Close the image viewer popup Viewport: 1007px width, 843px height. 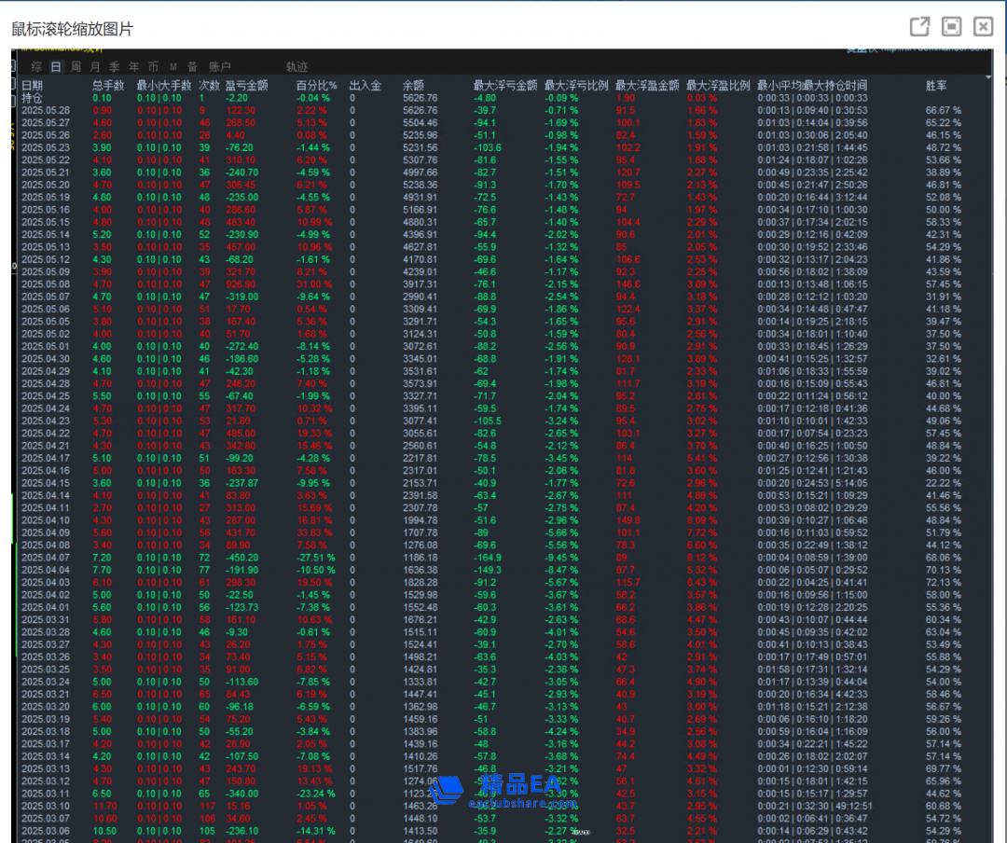point(983,27)
